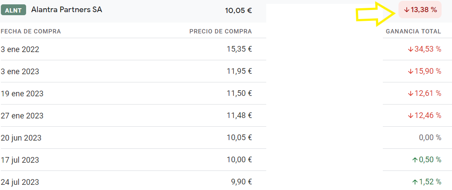The image size is (452, 190).
Task: Select the 3 ene 2023 purchase row
Action: click(x=226, y=71)
